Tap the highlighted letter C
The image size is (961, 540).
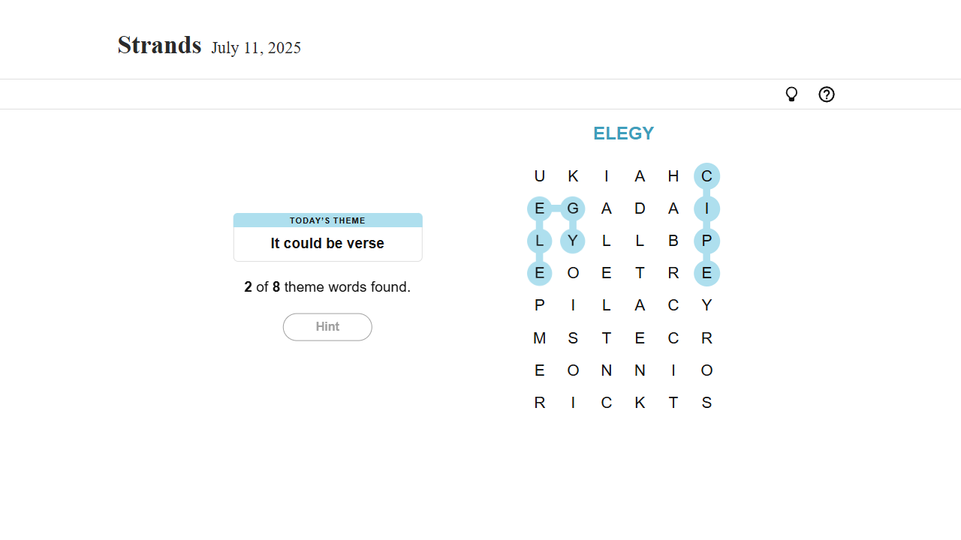[x=706, y=176]
